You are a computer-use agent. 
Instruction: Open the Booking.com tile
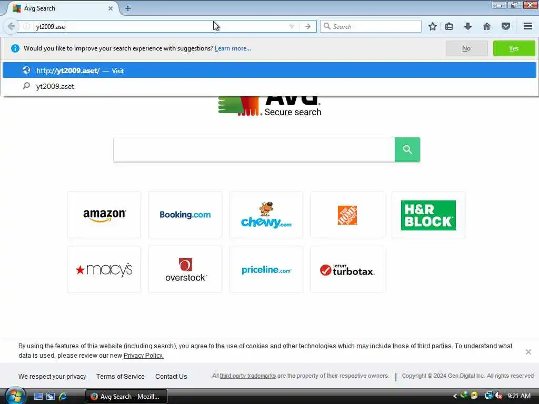(x=185, y=215)
